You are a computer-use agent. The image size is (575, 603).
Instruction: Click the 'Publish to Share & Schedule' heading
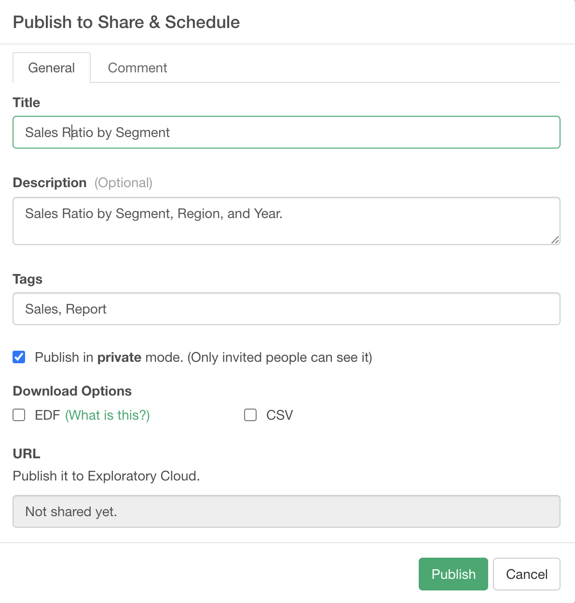tap(126, 22)
